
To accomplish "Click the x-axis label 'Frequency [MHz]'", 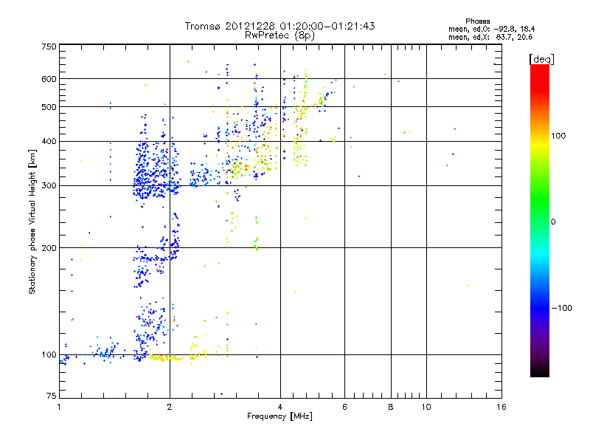I will tap(280, 416).
